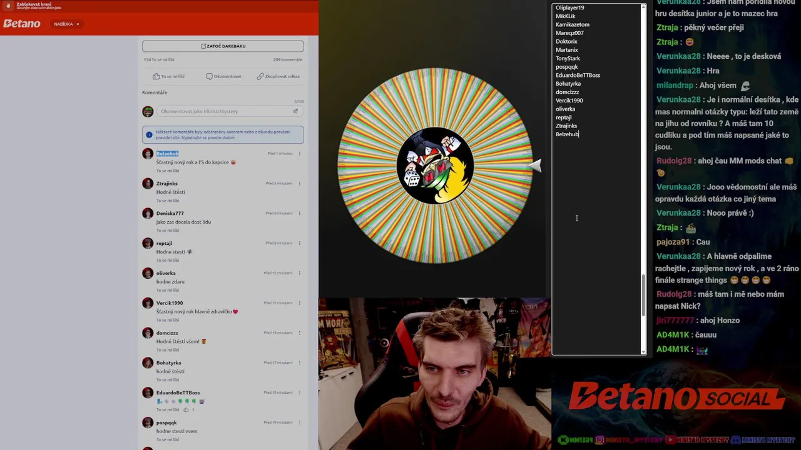Click oliverka's avatar in comments
The height and width of the screenshot is (450, 801).
tap(148, 273)
